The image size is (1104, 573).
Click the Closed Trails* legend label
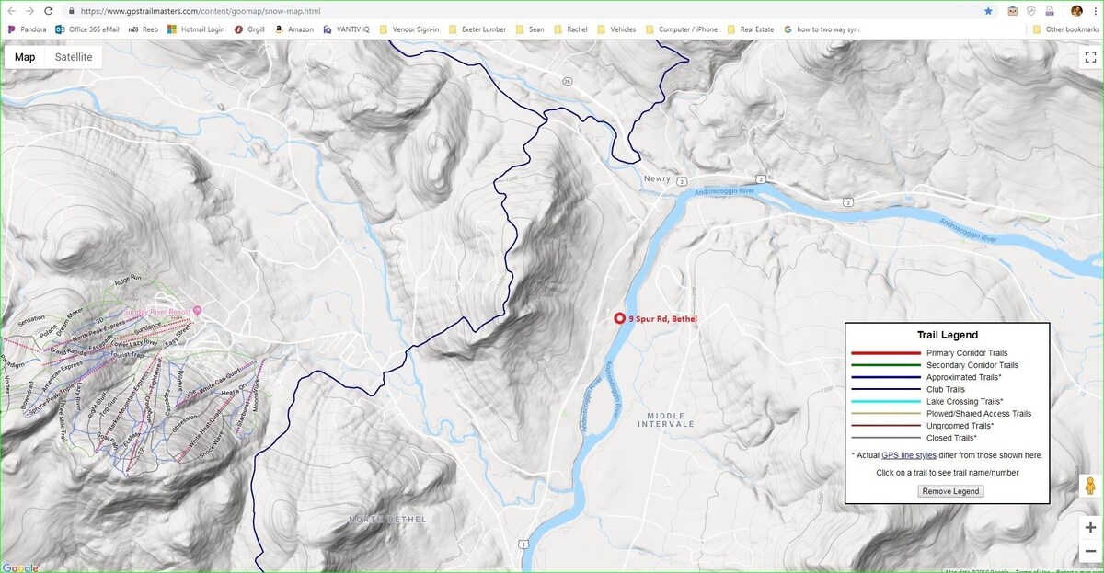tap(951, 438)
